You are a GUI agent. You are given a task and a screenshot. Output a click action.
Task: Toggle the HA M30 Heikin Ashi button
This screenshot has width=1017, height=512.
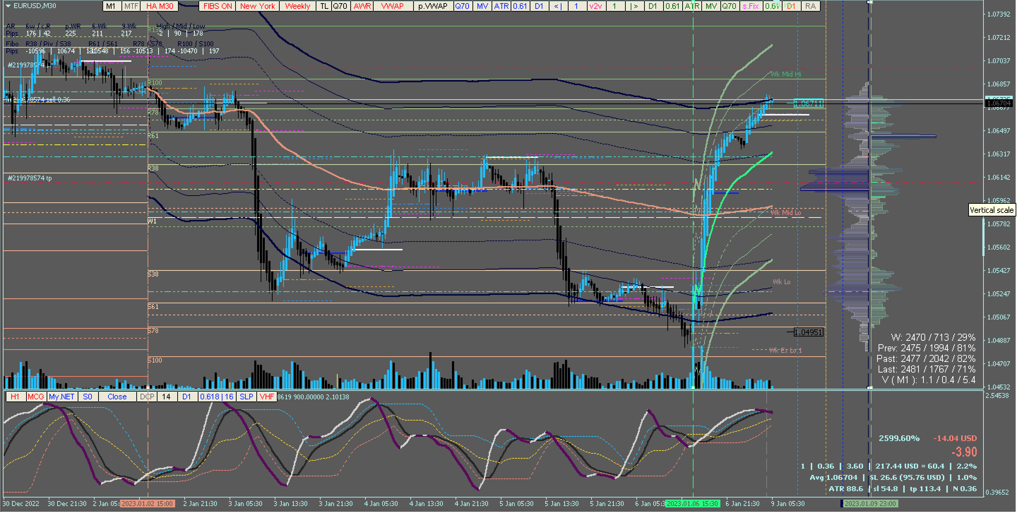160,6
